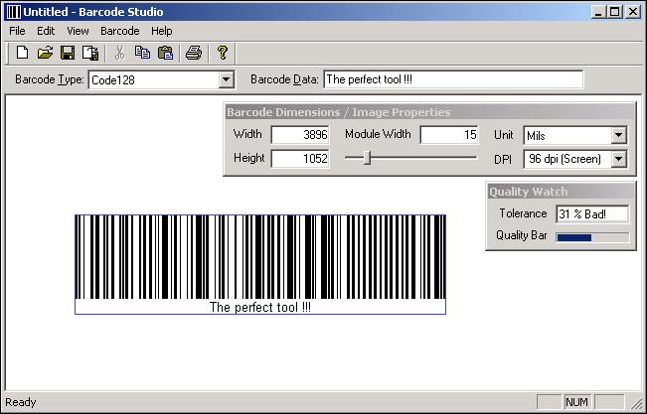Click the 'Module Width' label
This screenshot has width=647, height=414.
coord(378,134)
